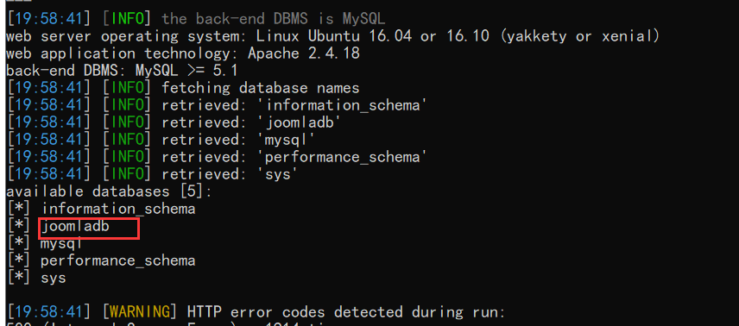Click the asterisk marker beside joomladb
739x326 pixels.
(18, 227)
